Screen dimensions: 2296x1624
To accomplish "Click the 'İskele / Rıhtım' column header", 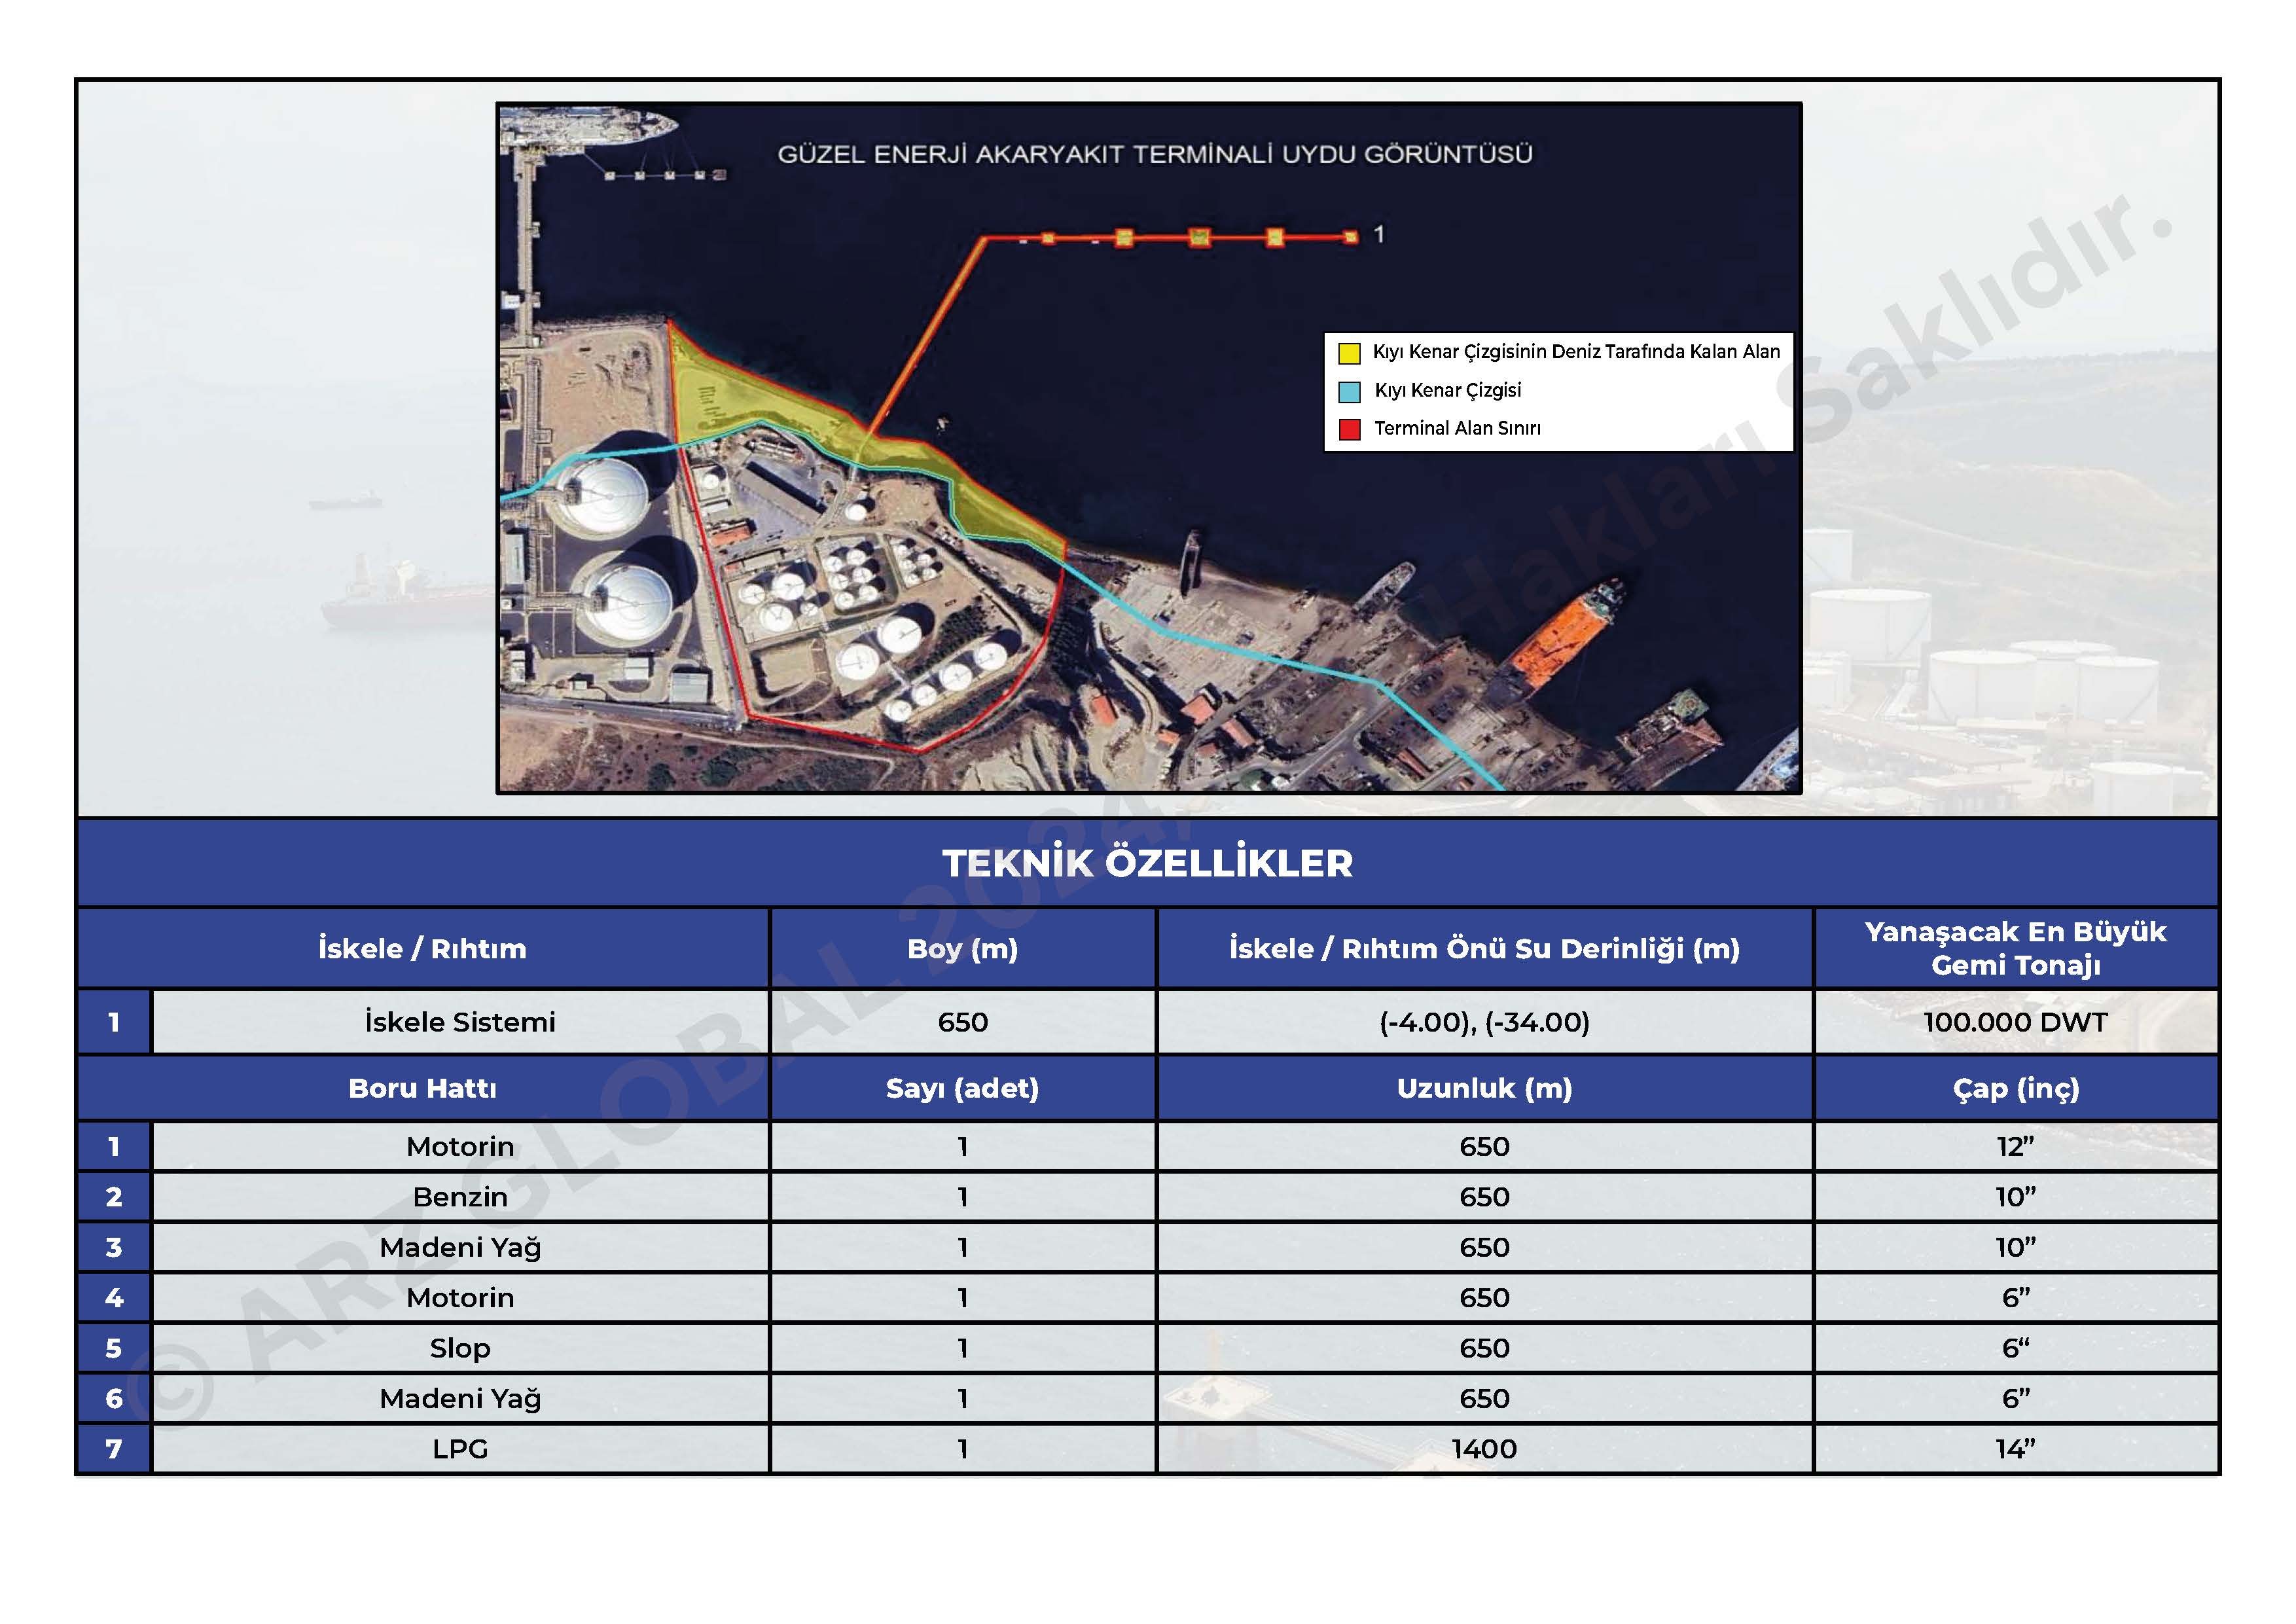I will [422, 948].
